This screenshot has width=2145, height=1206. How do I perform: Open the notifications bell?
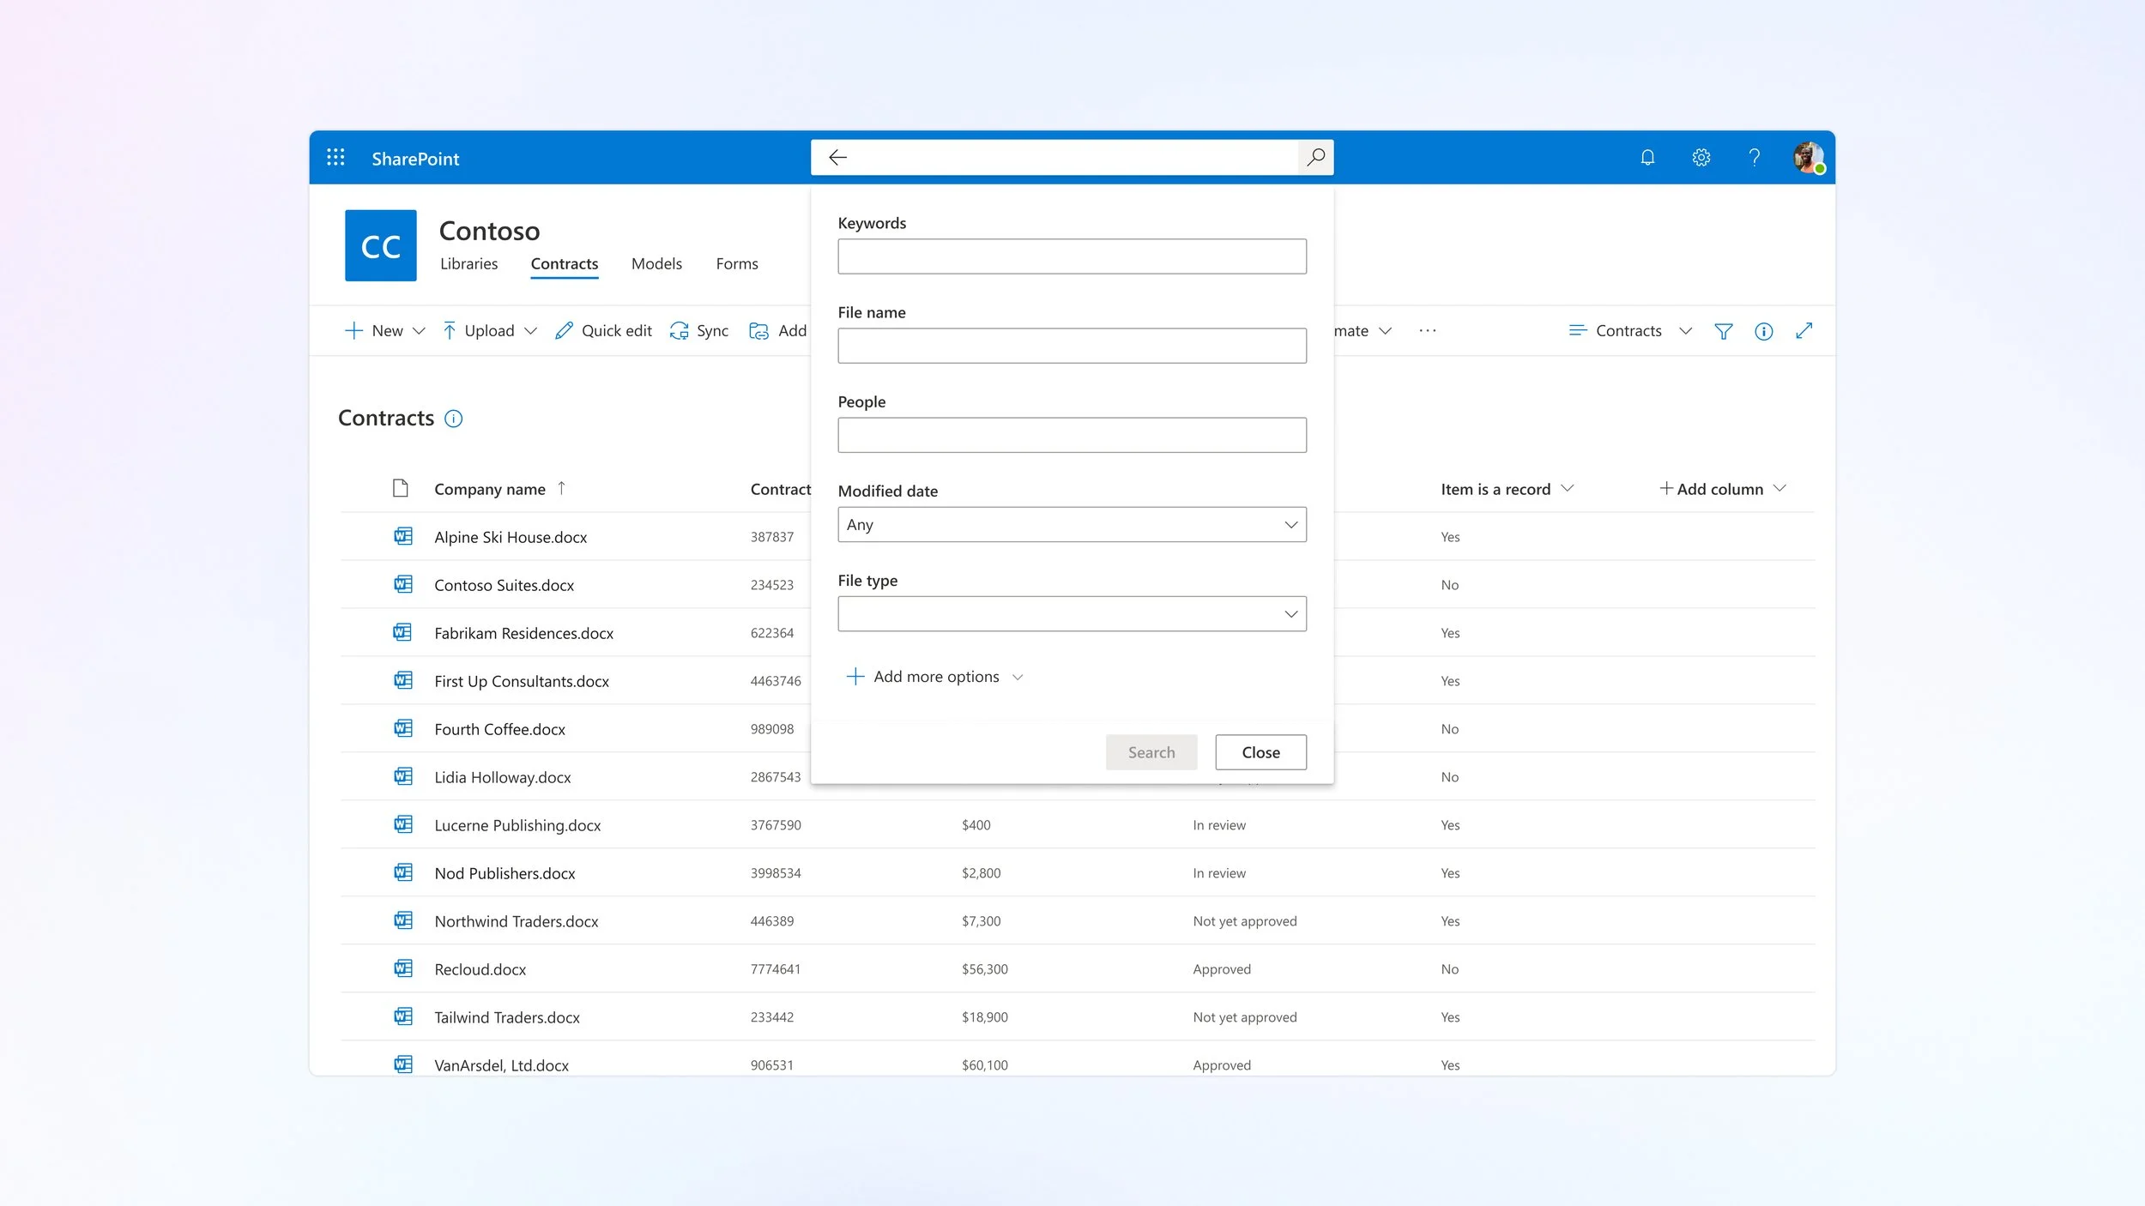pyautogui.click(x=1647, y=158)
